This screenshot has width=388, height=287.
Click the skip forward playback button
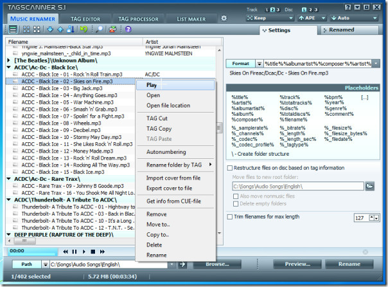click(102, 252)
